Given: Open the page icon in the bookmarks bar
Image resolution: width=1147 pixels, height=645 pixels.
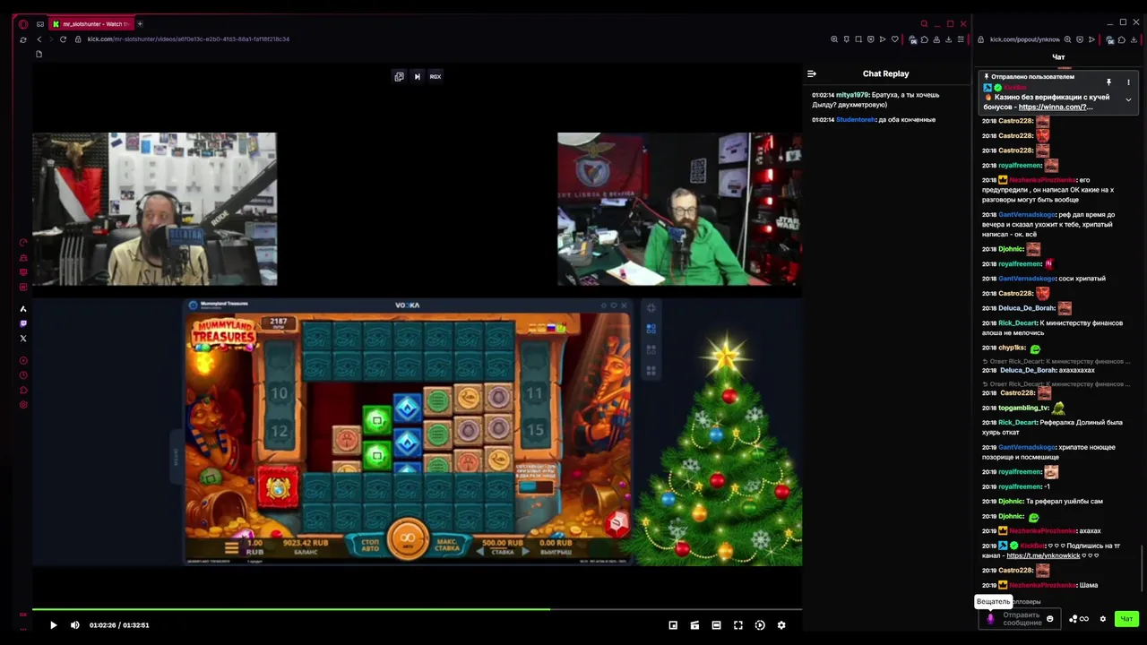Looking at the screenshot, I should tap(39, 54).
